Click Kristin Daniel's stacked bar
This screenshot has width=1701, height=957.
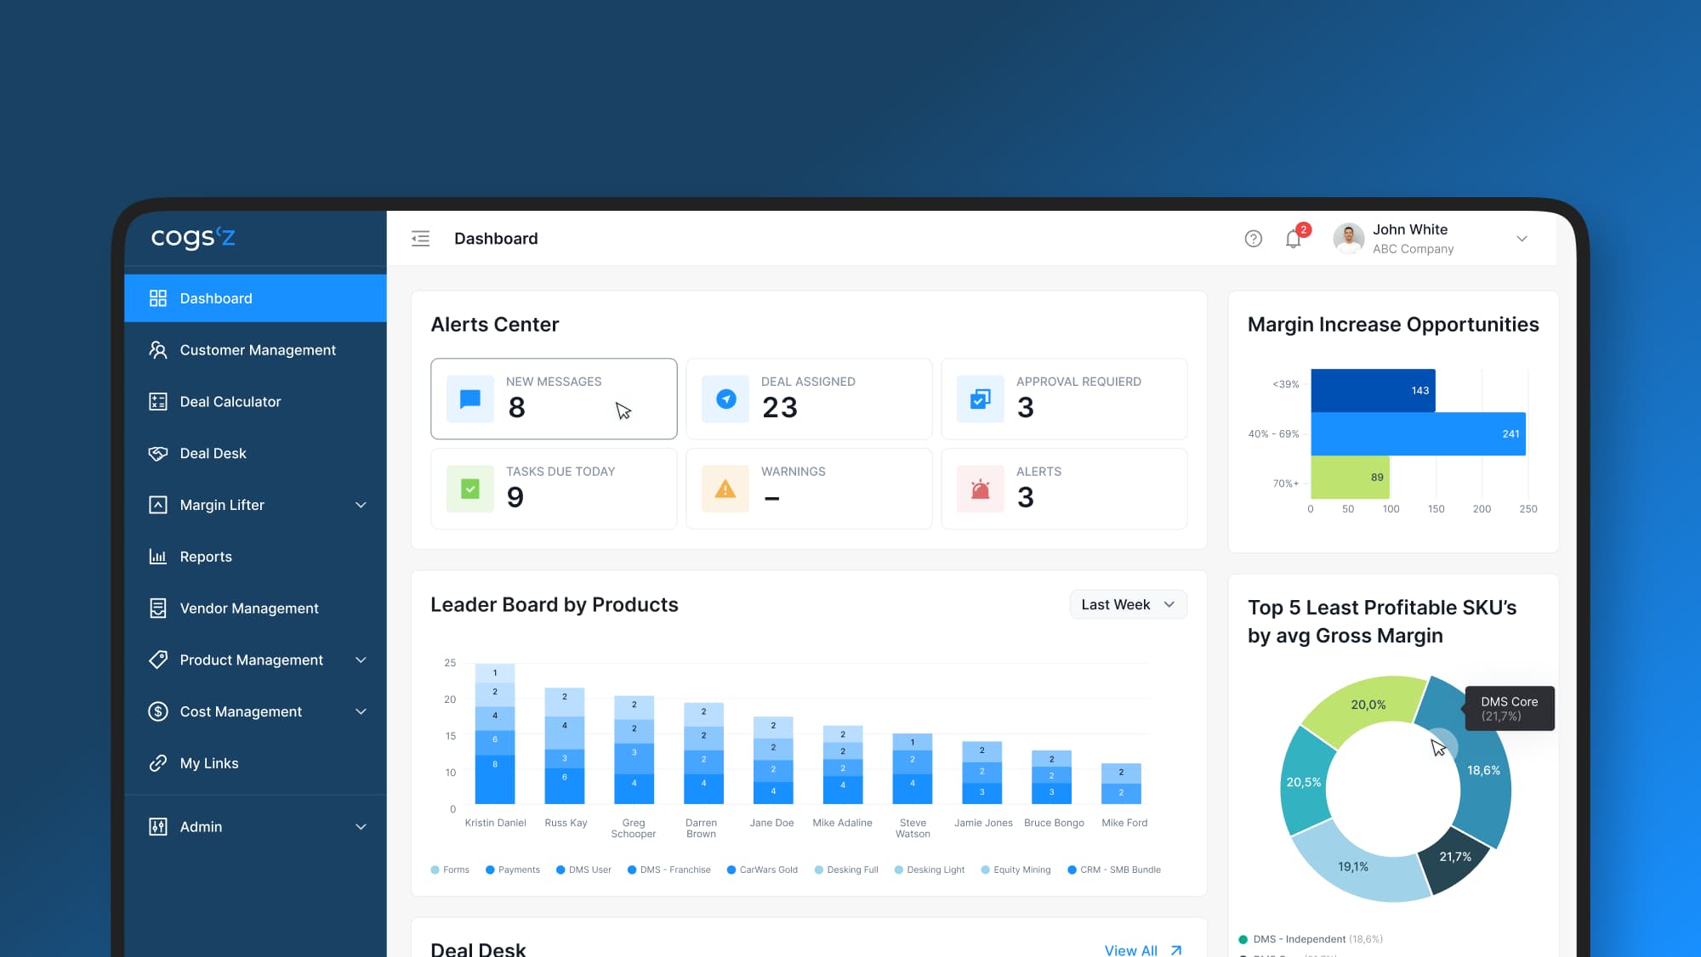click(x=495, y=733)
